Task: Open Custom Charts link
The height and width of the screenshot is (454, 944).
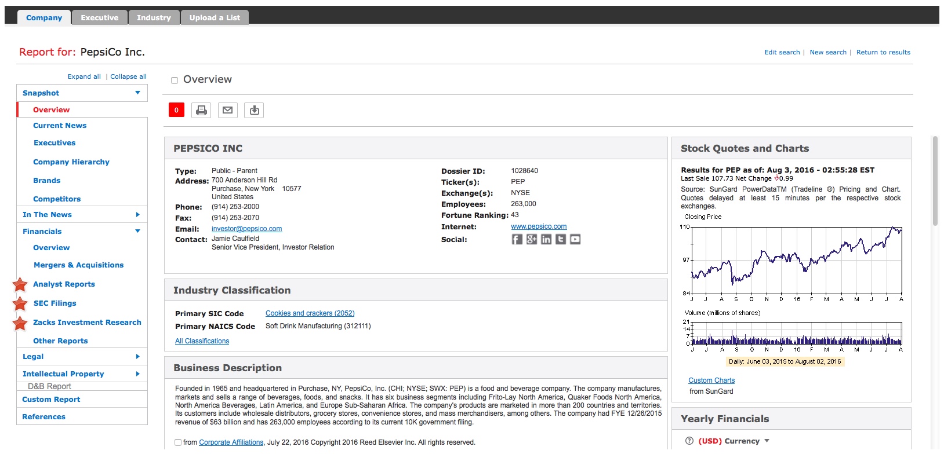Action: pyautogui.click(x=711, y=380)
